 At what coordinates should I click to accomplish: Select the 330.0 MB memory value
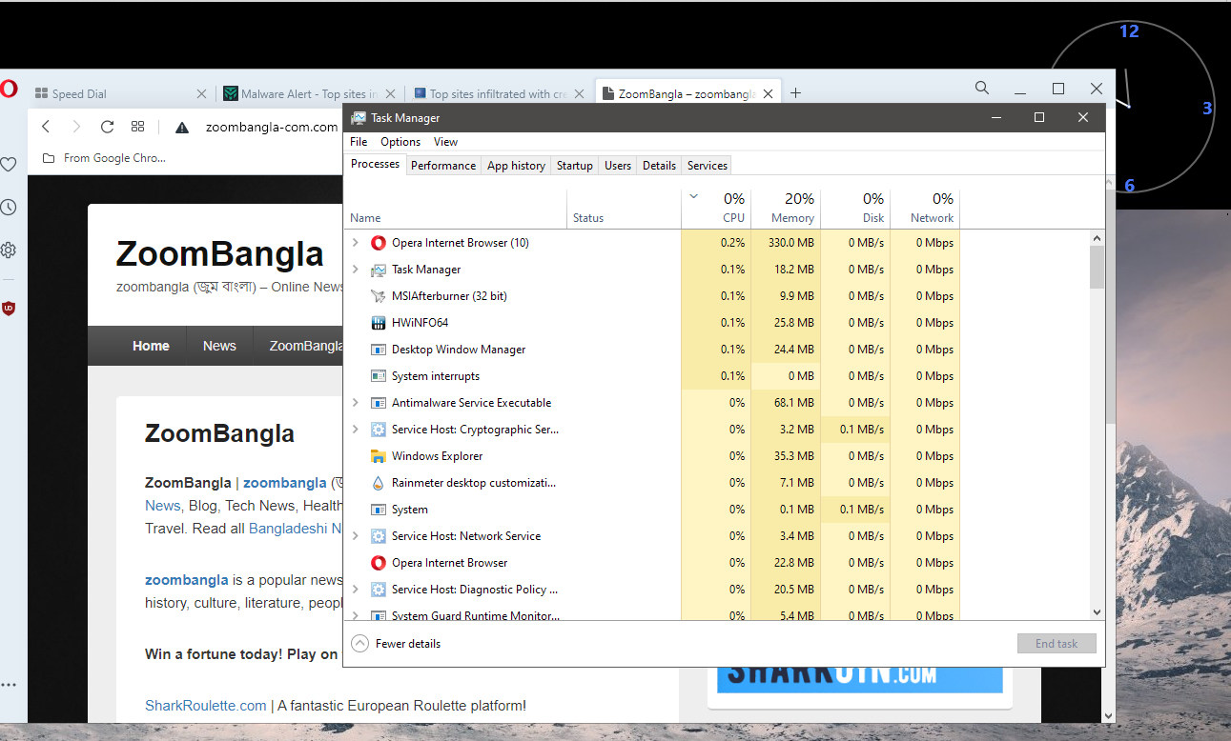790,243
